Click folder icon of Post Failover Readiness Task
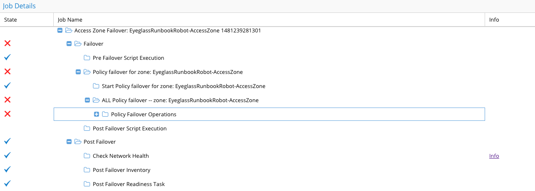This screenshot has width=535, height=191. (x=87, y=184)
